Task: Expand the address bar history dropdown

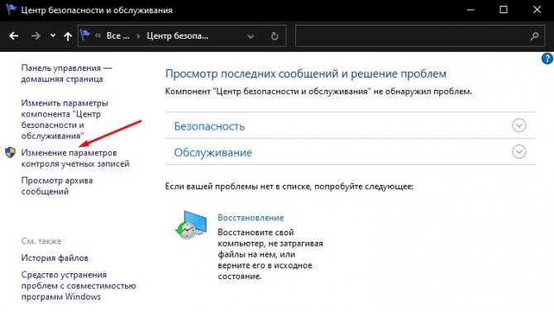Action: [251, 36]
